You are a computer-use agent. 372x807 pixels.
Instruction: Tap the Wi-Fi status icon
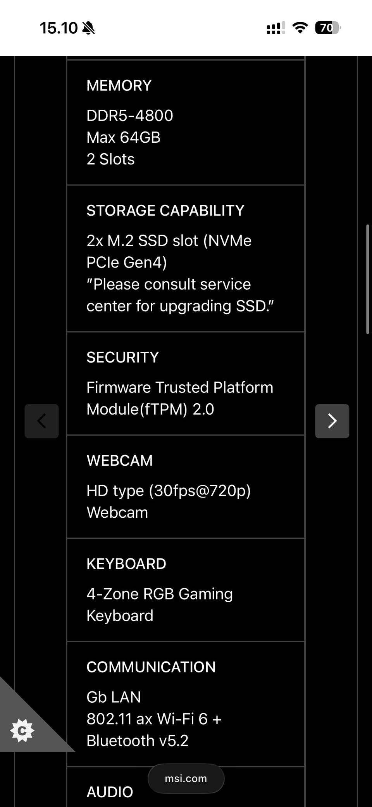(x=300, y=28)
